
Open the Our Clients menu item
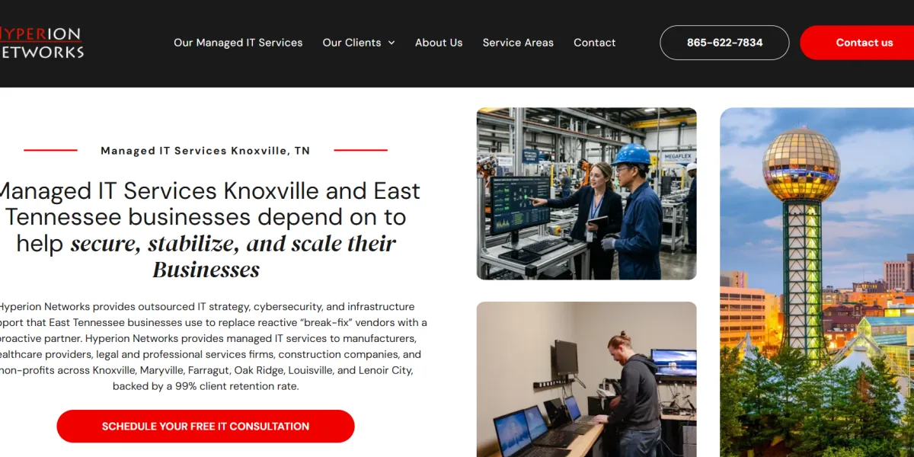click(352, 43)
